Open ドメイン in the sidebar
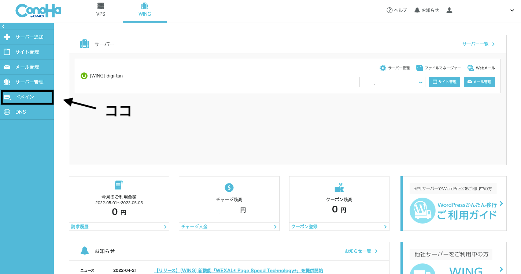Screen dimensions: 521x274 pyautogui.click(x=27, y=97)
